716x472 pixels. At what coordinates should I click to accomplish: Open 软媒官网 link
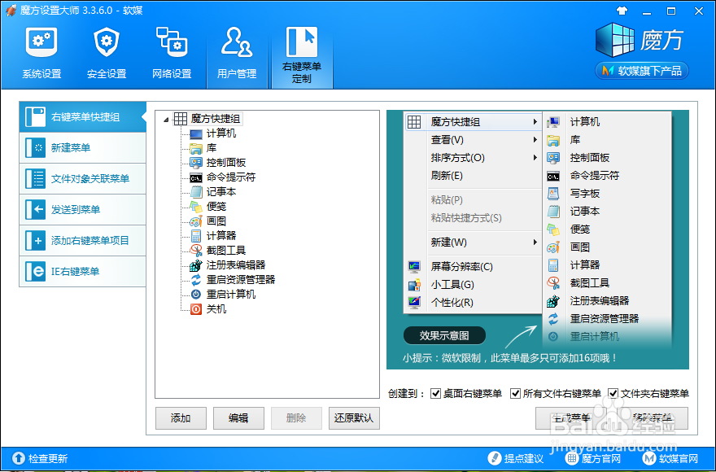[x=670, y=458]
